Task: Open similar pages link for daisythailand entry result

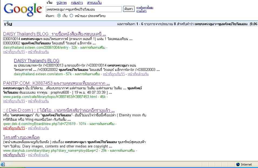Action: tap(38, 52)
